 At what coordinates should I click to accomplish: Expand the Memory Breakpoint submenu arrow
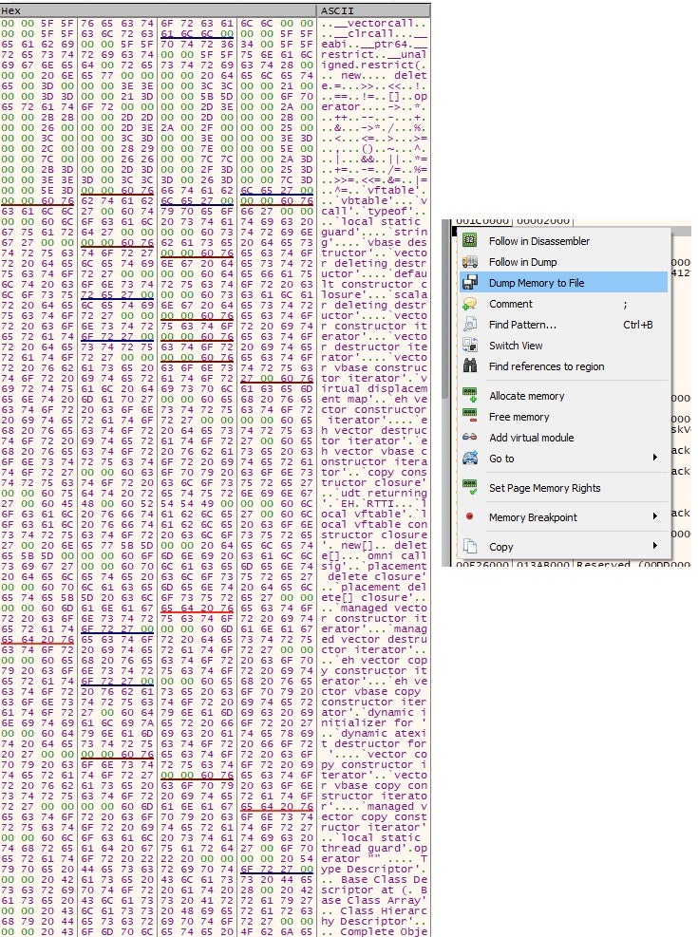pos(654,517)
